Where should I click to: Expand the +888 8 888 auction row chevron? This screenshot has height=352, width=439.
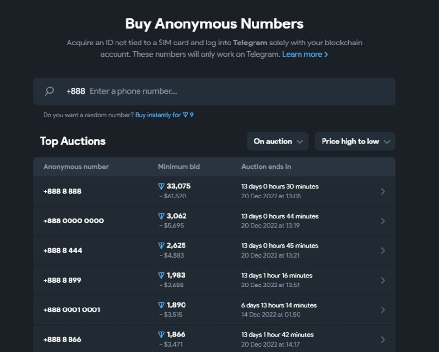(x=382, y=191)
